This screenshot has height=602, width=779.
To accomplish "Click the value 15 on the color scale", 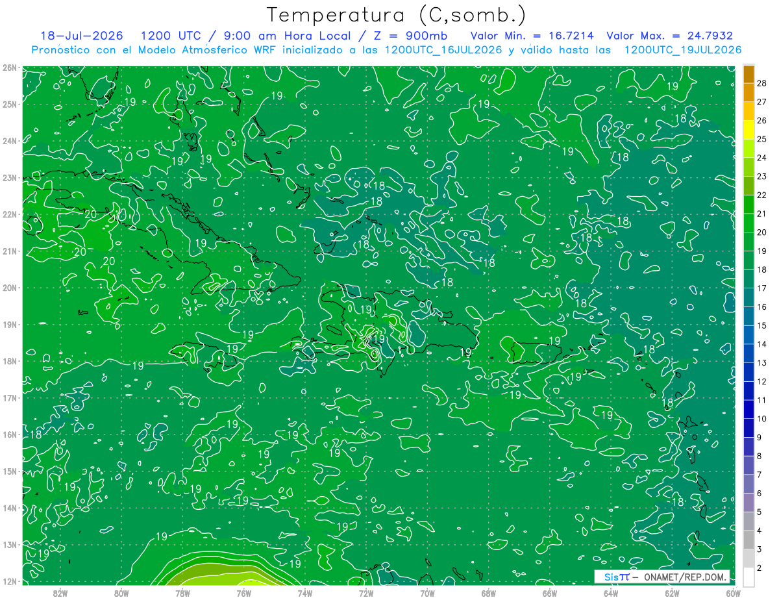I will click(762, 325).
